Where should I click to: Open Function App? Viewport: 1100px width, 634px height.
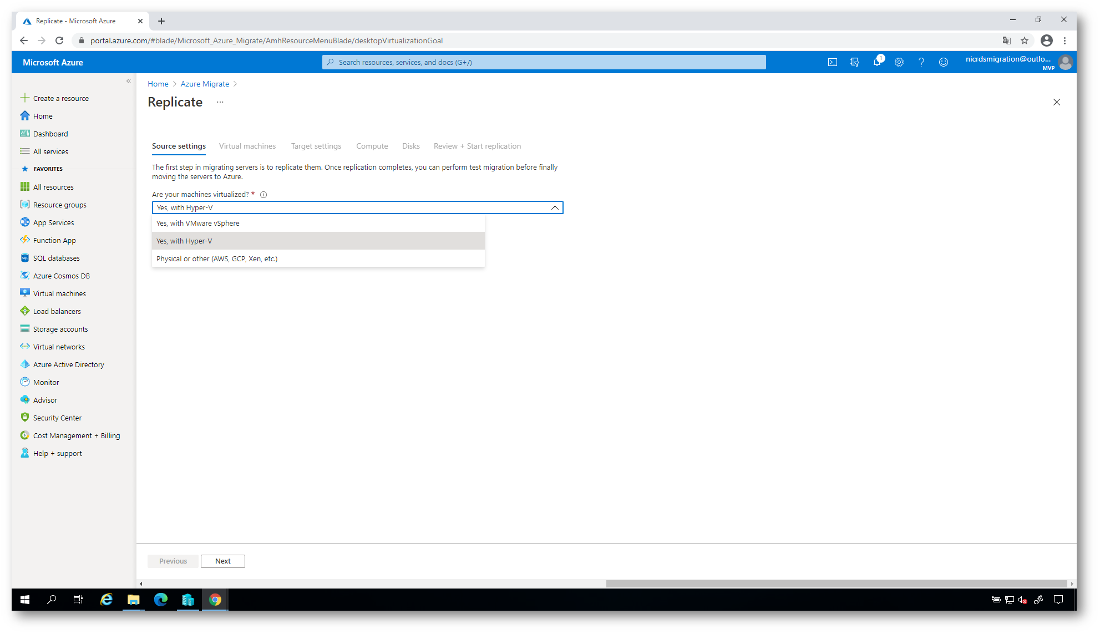[48, 240]
